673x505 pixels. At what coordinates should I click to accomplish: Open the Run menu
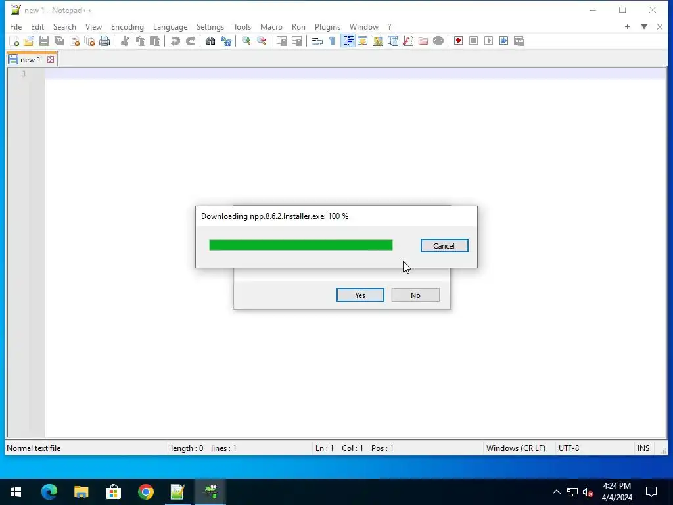click(x=299, y=26)
